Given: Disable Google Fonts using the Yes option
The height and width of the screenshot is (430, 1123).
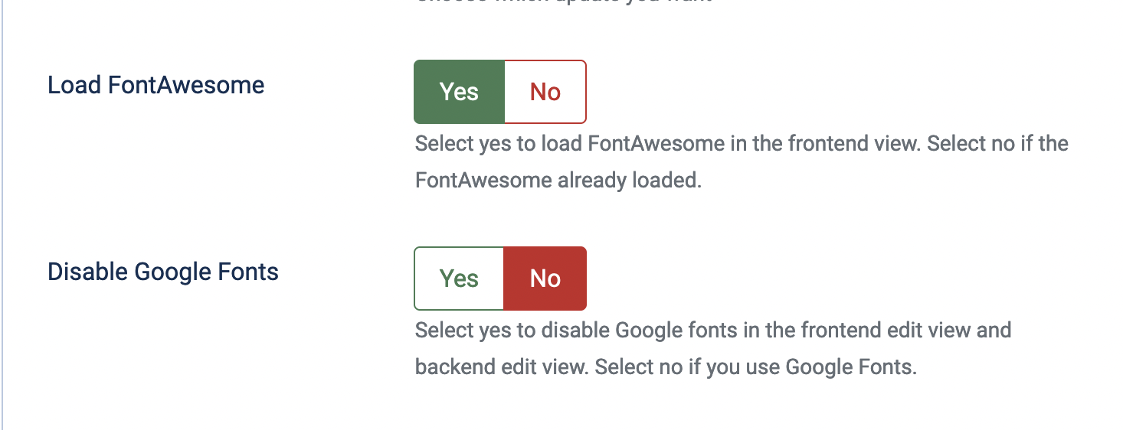Looking at the screenshot, I should (459, 279).
